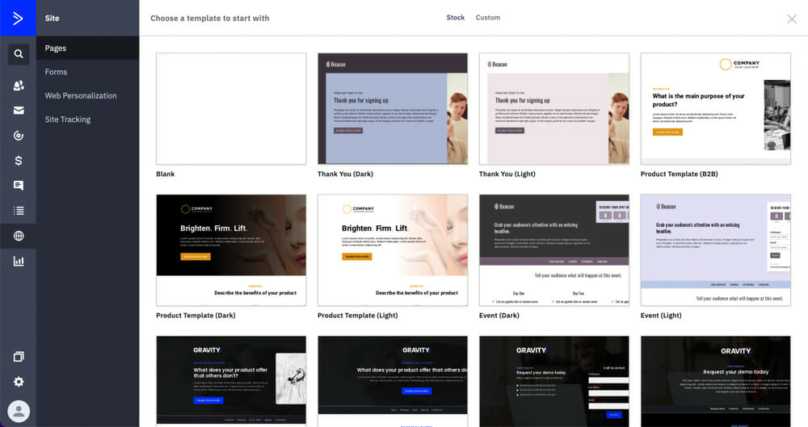Image resolution: width=808 pixels, height=427 pixels.
Task: Open Campaigns via the envelope icon
Action: pos(18,111)
